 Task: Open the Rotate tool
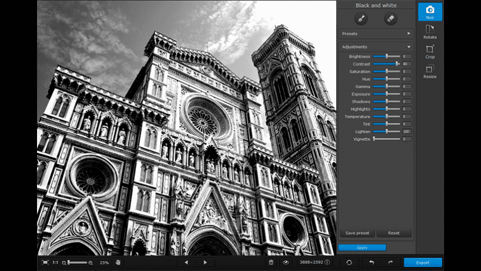pyautogui.click(x=430, y=32)
